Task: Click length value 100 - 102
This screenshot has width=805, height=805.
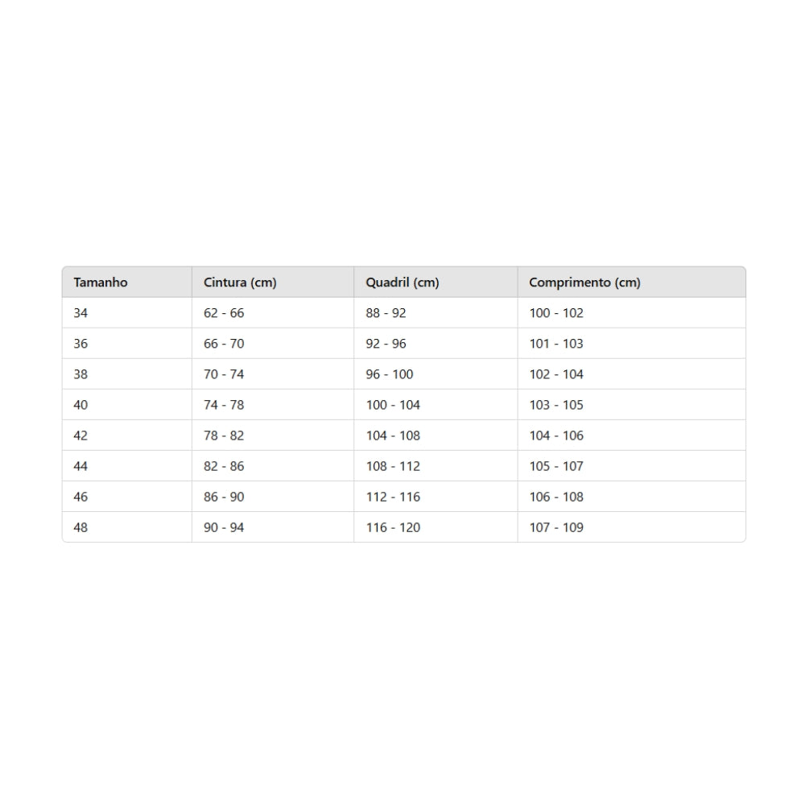Action: click(556, 313)
